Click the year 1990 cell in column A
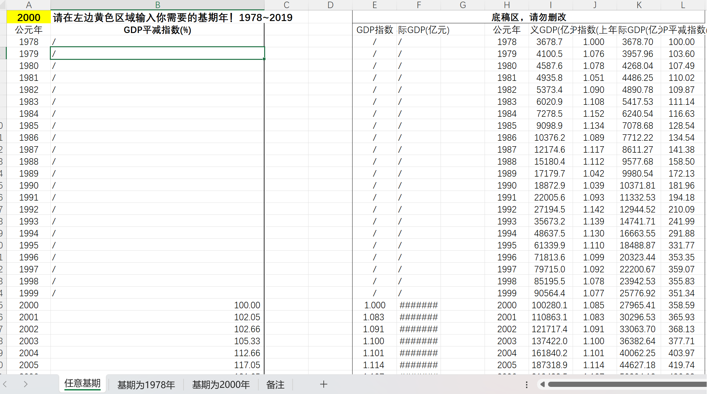This screenshot has width=707, height=394. 28,185
